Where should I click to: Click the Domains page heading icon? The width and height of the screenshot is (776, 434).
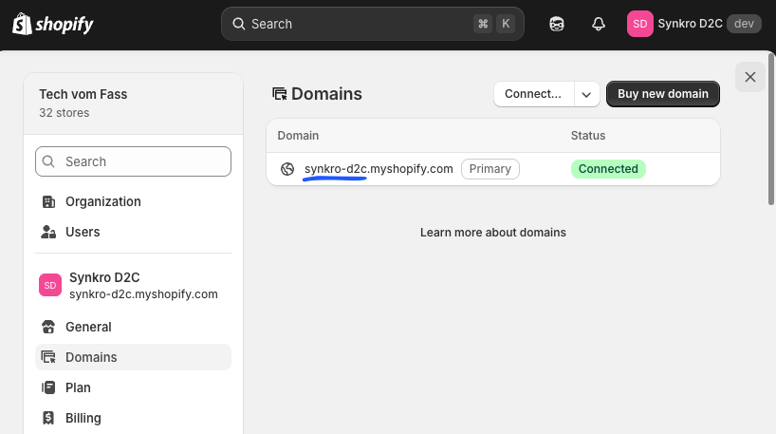tap(280, 94)
